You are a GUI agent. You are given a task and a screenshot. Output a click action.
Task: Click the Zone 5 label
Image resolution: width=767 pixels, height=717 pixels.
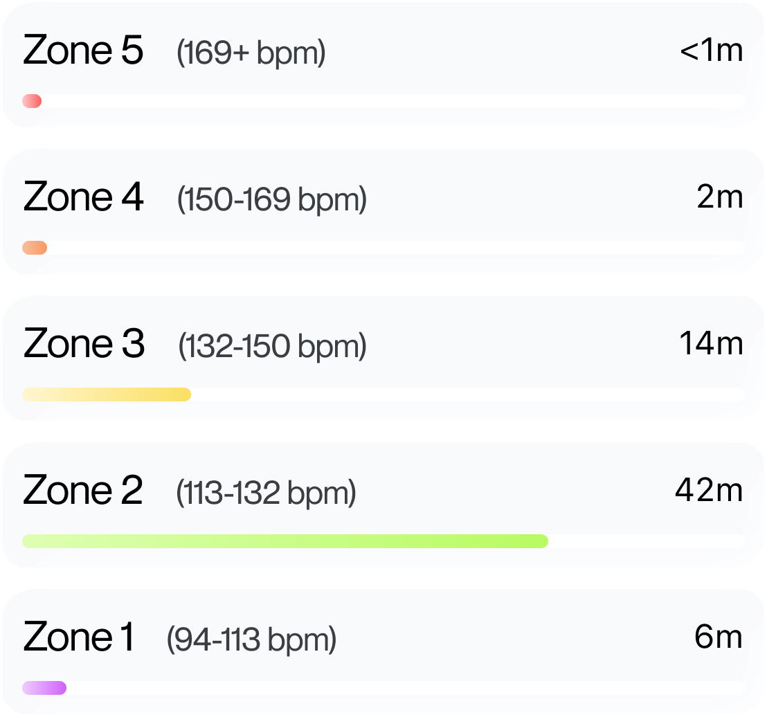click(83, 51)
